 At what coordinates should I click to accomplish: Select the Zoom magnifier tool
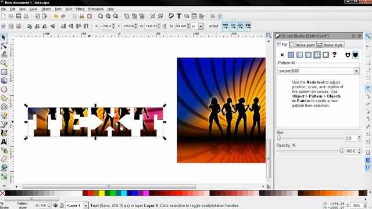pyautogui.click(x=4, y=63)
